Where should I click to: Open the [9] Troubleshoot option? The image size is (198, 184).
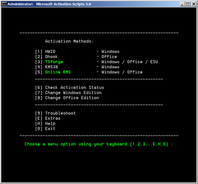pos(60,113)
